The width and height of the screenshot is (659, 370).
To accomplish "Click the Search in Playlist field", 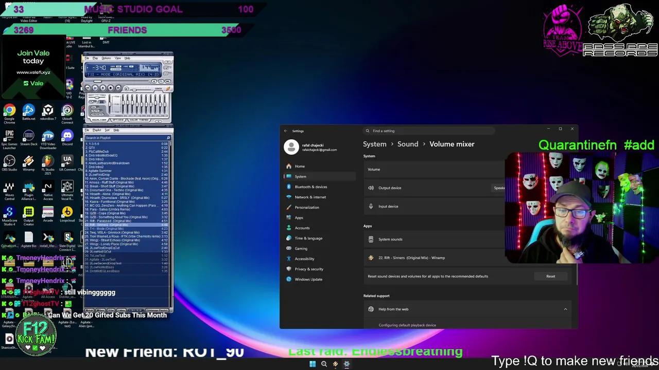I will 128,138.
